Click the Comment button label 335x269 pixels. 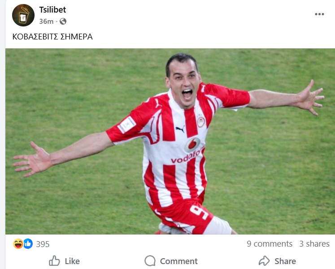click(x=179, y=261)
